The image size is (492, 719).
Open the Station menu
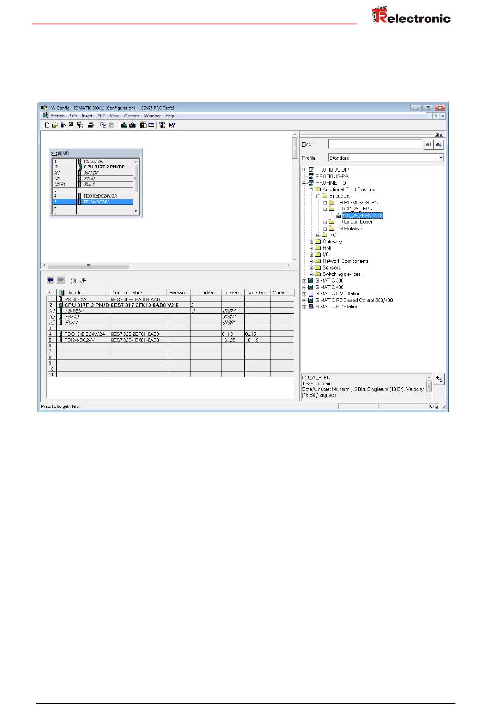[x=58, y=116]
